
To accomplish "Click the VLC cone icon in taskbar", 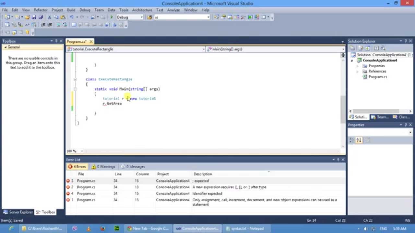I will (x=89, y=228).
